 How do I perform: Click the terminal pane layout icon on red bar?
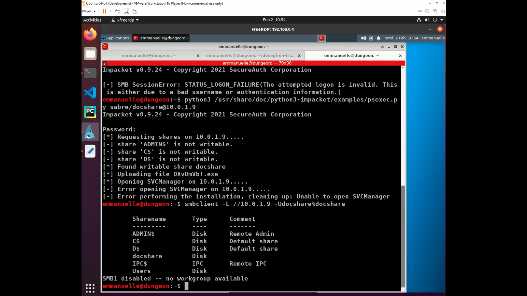pyautogui.click(x=105, y=63)
